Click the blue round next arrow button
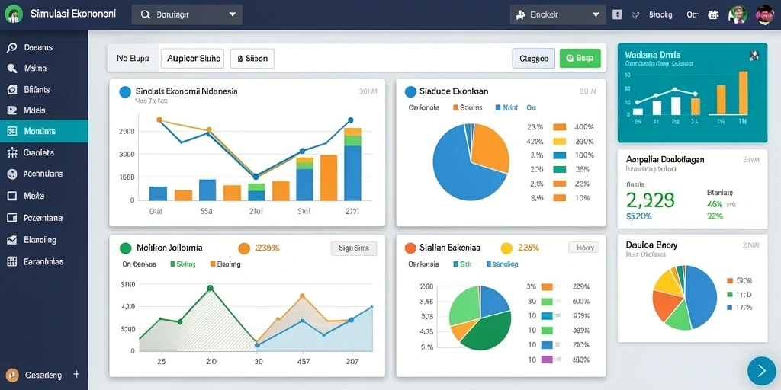 [x=762, y=371]
